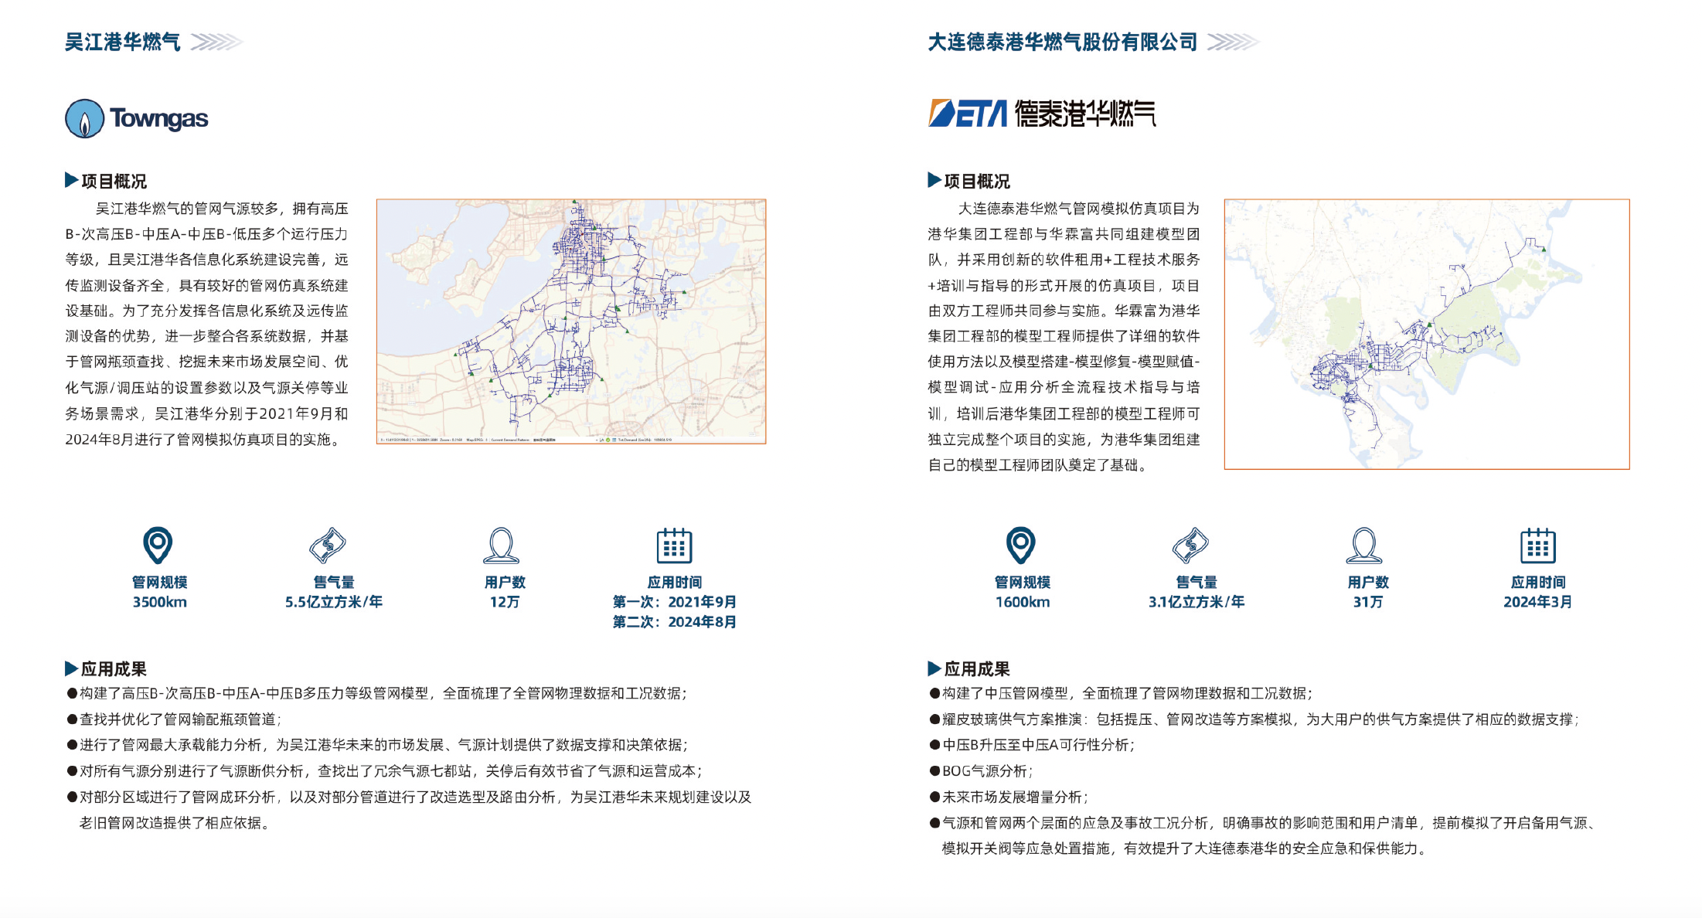Image resolution: width=1702 pixels, height=918 pixels.
Task: Select the user count 31万
Action: coord(1368,602)
